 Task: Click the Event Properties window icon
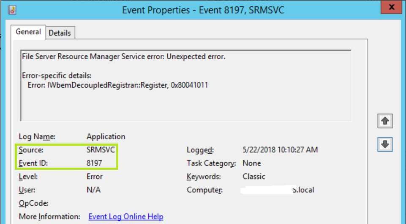(12, 9)
